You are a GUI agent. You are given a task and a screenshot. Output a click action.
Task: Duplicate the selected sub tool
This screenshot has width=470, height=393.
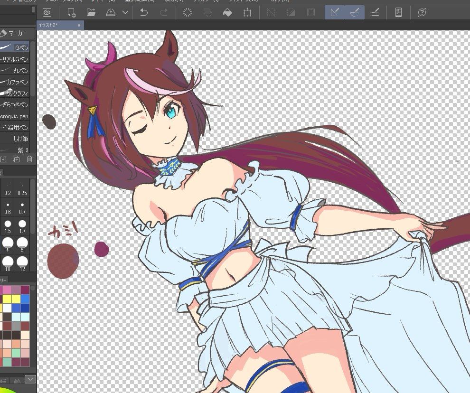[x=16, y=159]
